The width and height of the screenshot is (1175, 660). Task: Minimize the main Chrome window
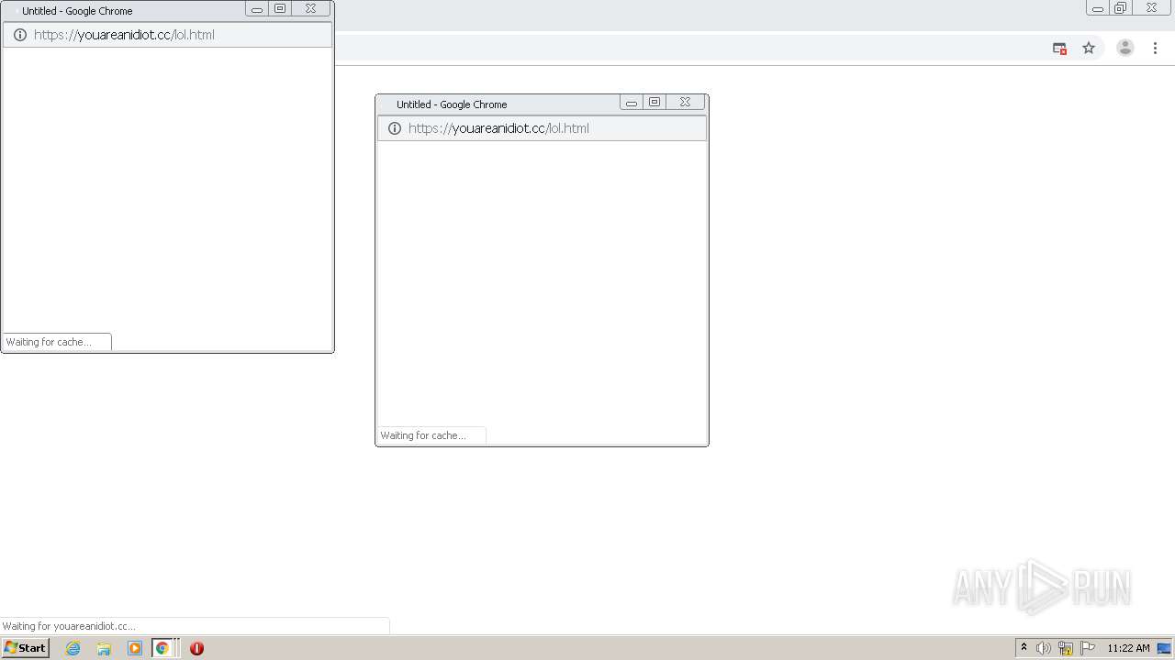pos(1098,8)
